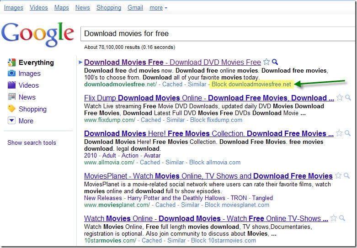This screenshot has width=357, height=248.
Task: Click the Shopping tag icon in sidebar
Action: (x=11, y=109)
